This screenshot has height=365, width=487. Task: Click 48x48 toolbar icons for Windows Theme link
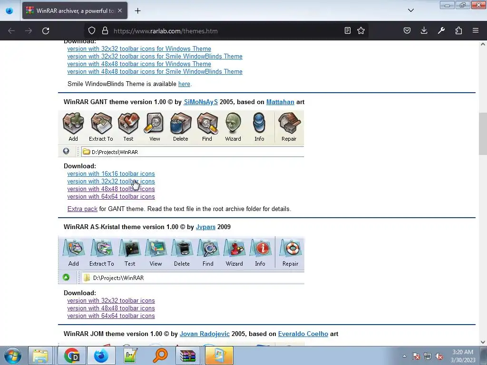tap(139, 64)
